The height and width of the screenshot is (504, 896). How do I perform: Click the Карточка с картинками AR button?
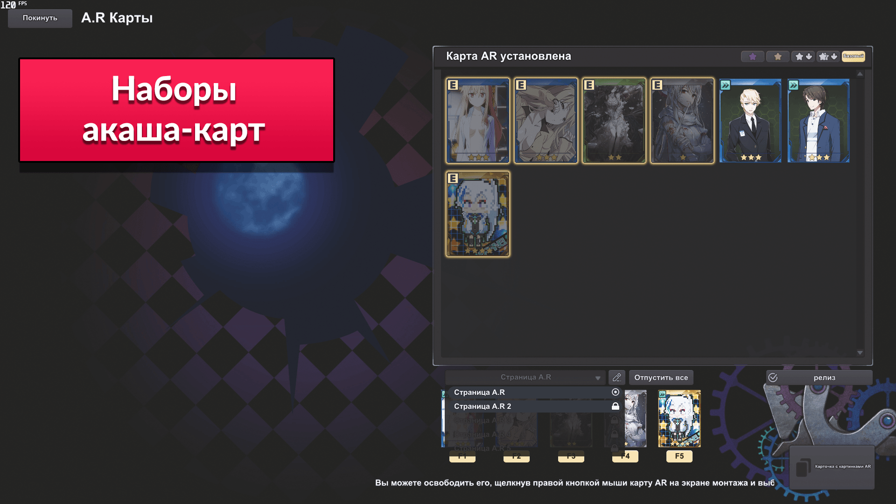pyautogui.click(x=832, y=467)
